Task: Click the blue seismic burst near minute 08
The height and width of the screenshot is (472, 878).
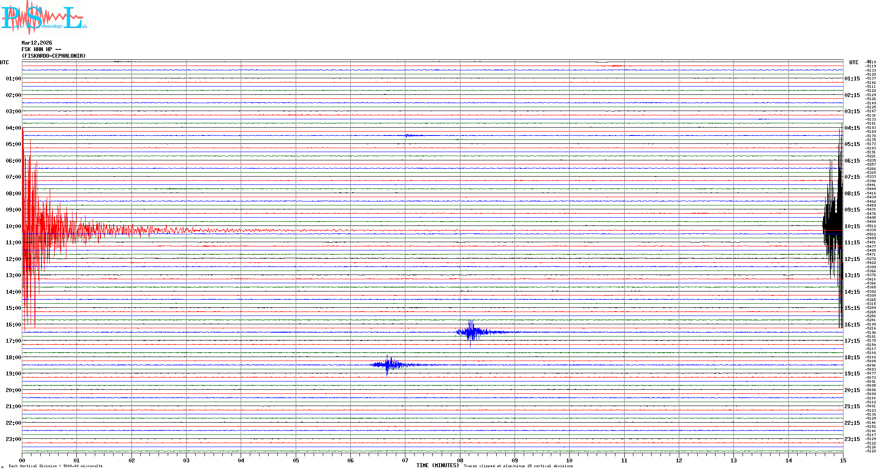Action: pyautogui.click(x=472, y=332)
